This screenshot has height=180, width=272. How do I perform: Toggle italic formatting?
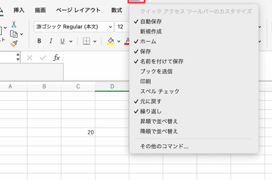[x=51, y=41]
